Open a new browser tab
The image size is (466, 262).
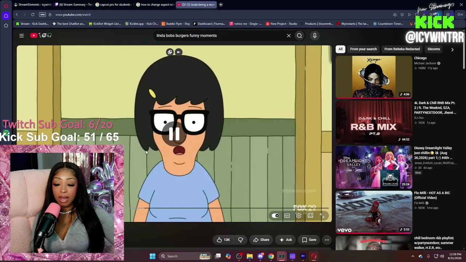click(x=221, y=5)
